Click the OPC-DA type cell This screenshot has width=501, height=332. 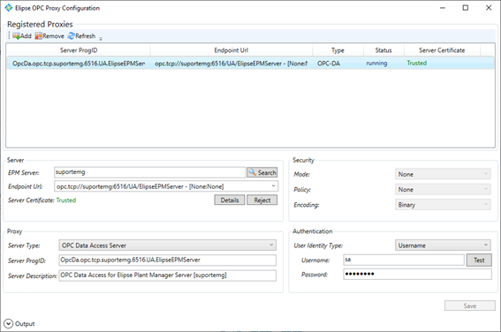(329, 64)
